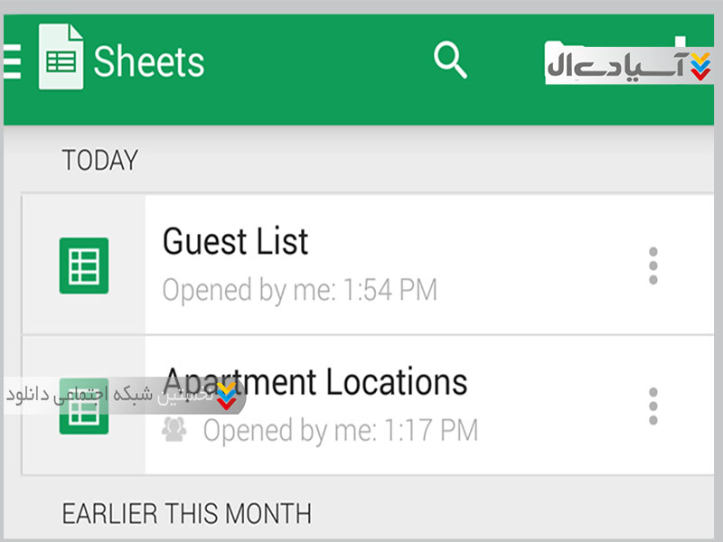The height and width of the screenshot is (542, 723).
Task: Open the Guest List spreadsheet title
Action: pyautogui.click(x=235, y=242)
